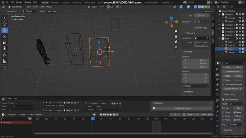Screen dimensions: 246x138
Task: Click the Options button in viewport header
Action: pos(208,11)
